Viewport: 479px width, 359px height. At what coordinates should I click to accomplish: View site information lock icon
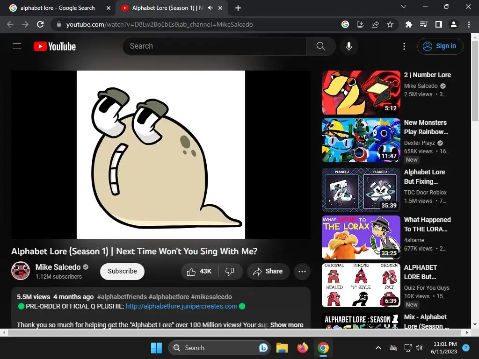coord(59,24)
